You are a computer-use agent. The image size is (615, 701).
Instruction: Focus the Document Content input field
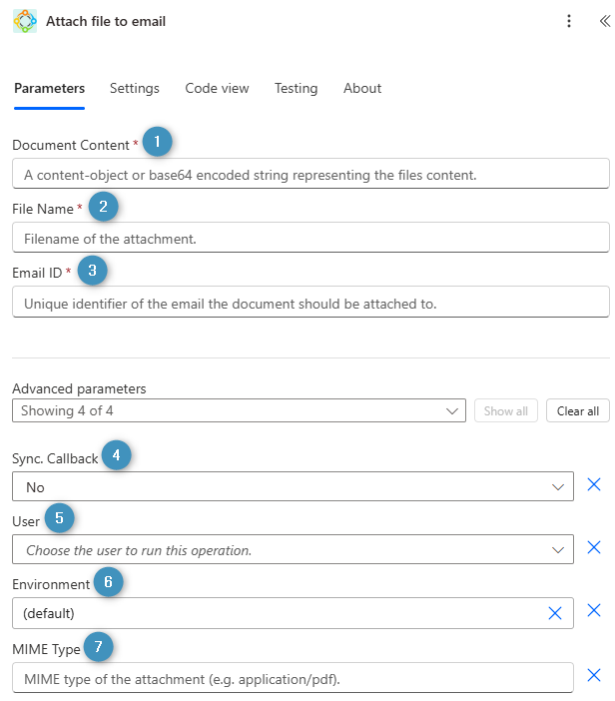310,174
